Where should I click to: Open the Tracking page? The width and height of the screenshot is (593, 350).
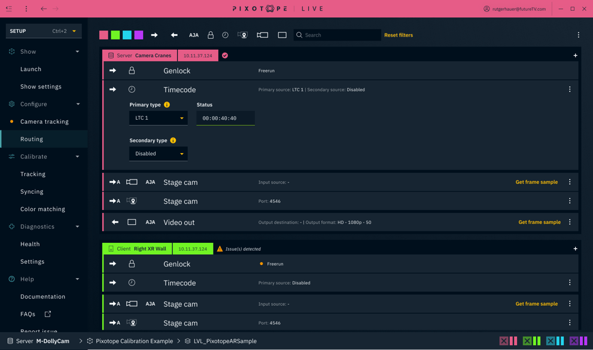tap(33, 174)
